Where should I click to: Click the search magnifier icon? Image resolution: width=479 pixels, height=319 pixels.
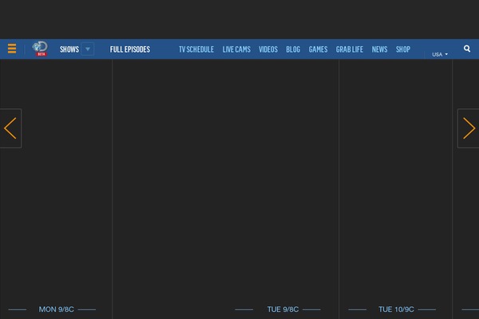point(467,49)
